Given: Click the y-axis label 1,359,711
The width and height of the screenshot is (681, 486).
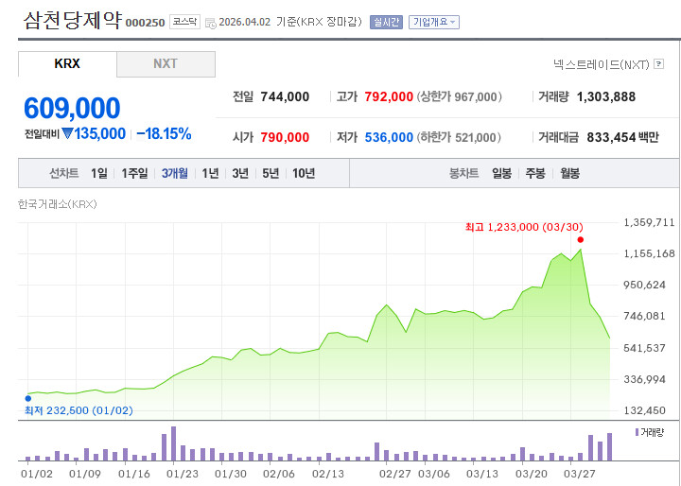Looking at the screenshot, I should tap(649, 223).
